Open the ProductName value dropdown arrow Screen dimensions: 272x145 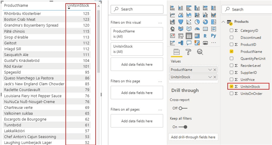point(210,70)
